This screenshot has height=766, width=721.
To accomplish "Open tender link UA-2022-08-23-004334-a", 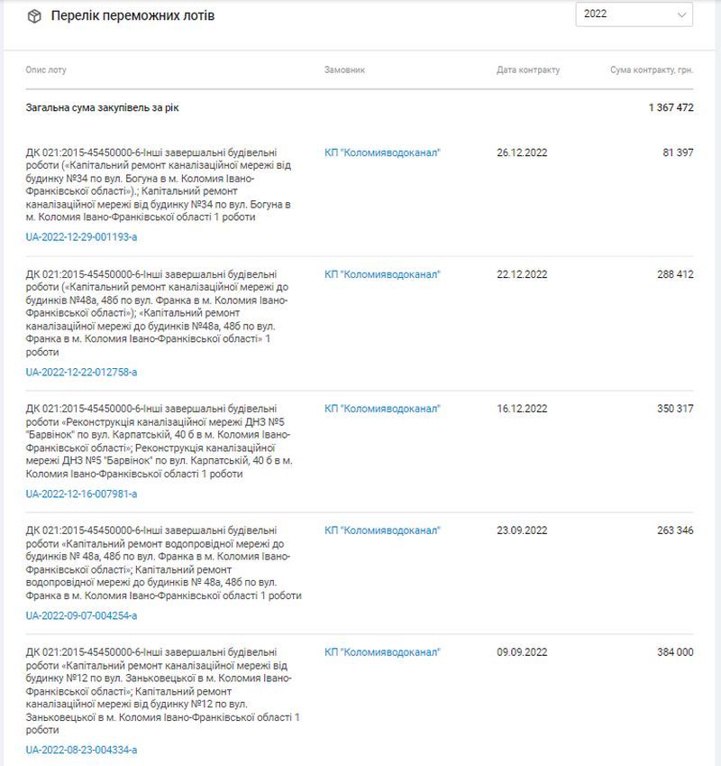I will point(81,750).
